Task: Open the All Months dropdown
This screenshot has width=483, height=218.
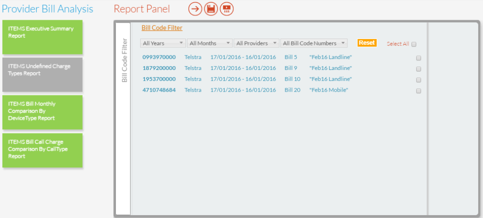Action: [210, 43]
